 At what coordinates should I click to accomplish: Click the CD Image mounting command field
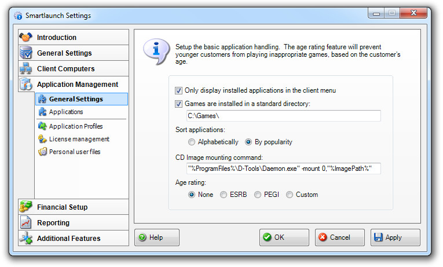pyautogui.click(x=283, y=169)
